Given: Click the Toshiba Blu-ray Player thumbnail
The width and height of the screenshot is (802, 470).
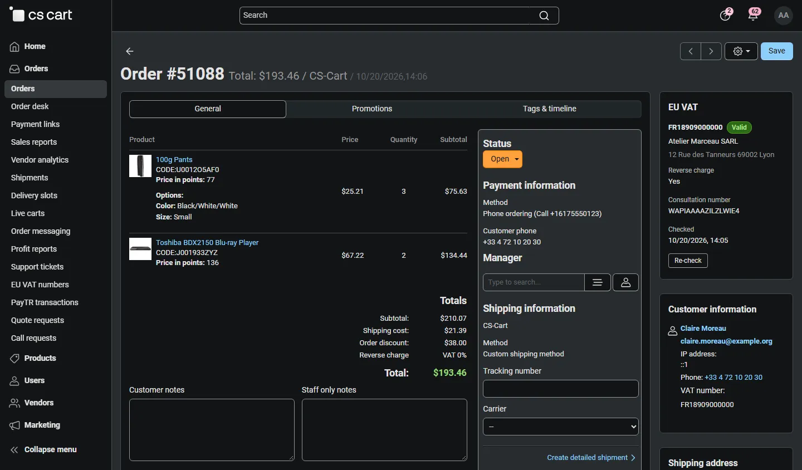Looking at the screenshot, I should click(140, 249).
